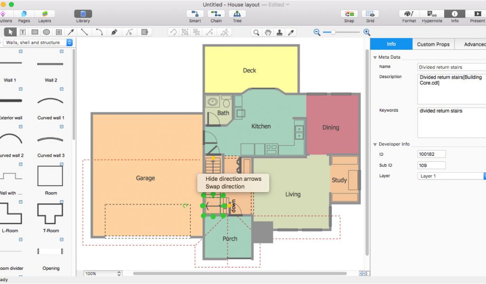The height and width of the screenshot is (284, 486).
Task: Click the zoom slider handle
Action: point(333,32)
